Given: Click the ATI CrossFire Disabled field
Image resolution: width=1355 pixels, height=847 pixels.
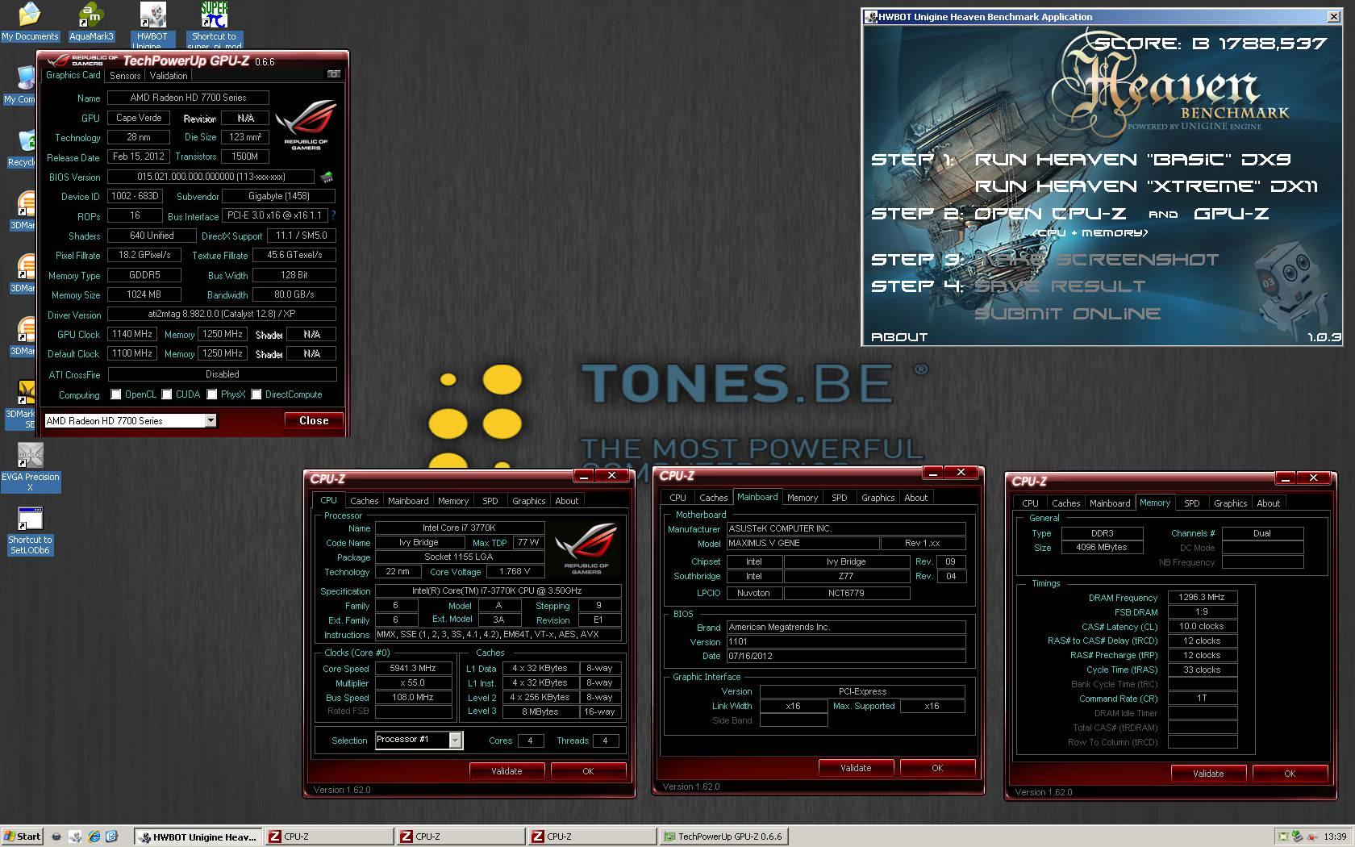Looking at the screenshot, I should 222,374.
